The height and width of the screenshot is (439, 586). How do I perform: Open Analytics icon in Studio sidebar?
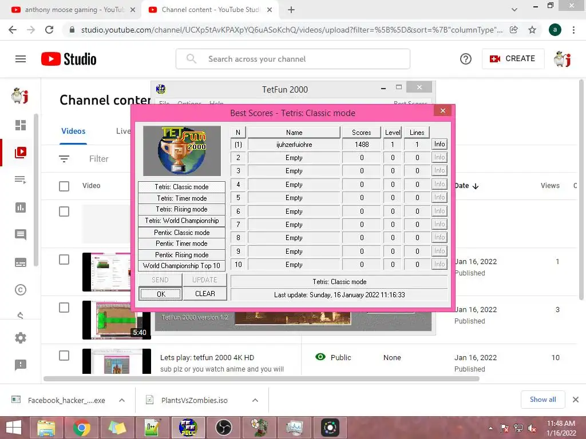click(21, 207)
